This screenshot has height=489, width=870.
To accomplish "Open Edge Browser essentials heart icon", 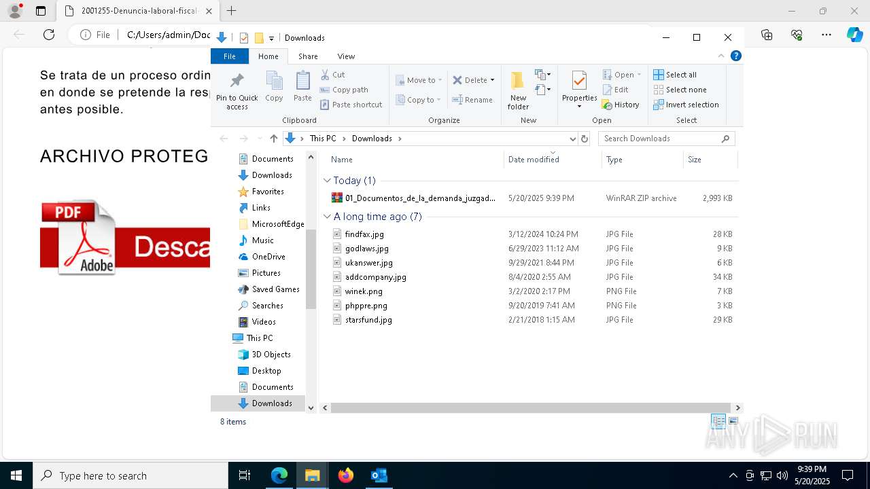I will tap(797, 35).
